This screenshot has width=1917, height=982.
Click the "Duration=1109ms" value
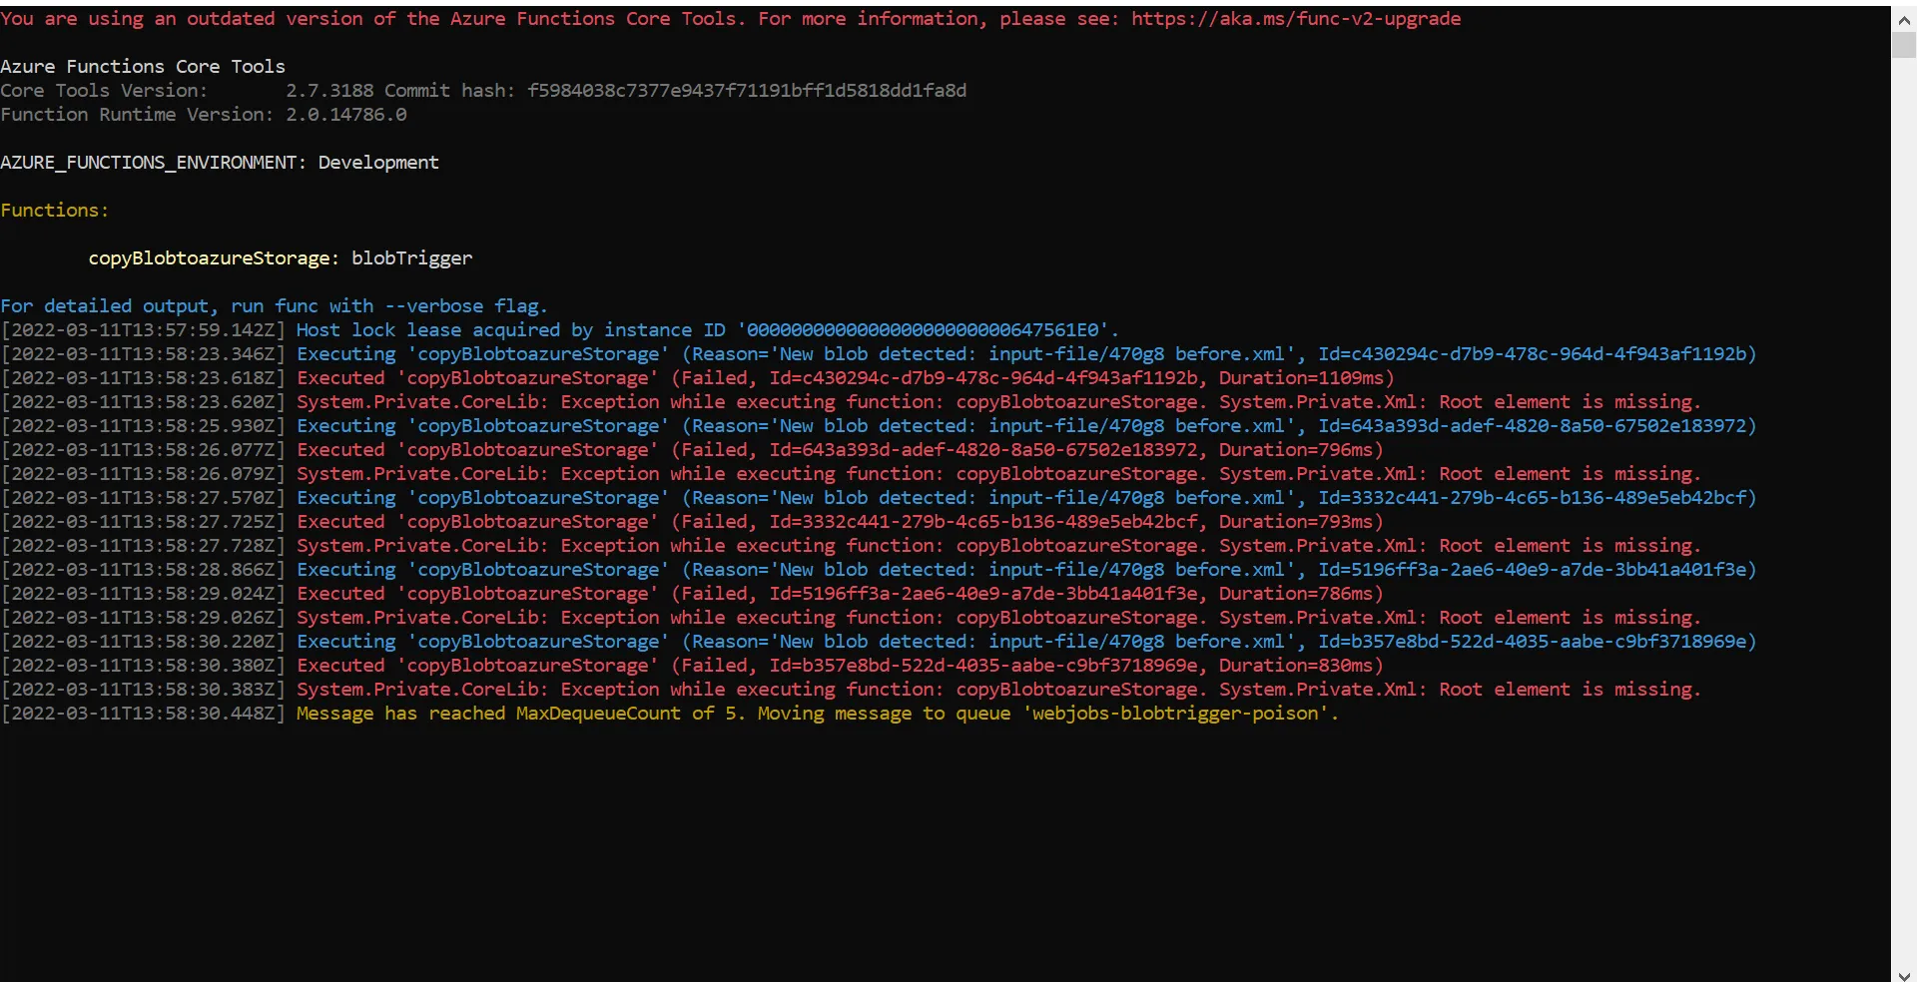pos(1301,378)
